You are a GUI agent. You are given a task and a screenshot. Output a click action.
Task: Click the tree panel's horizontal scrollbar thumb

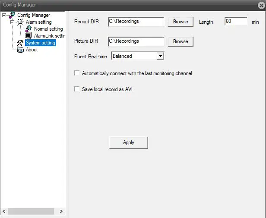click(x=31, y=211)
